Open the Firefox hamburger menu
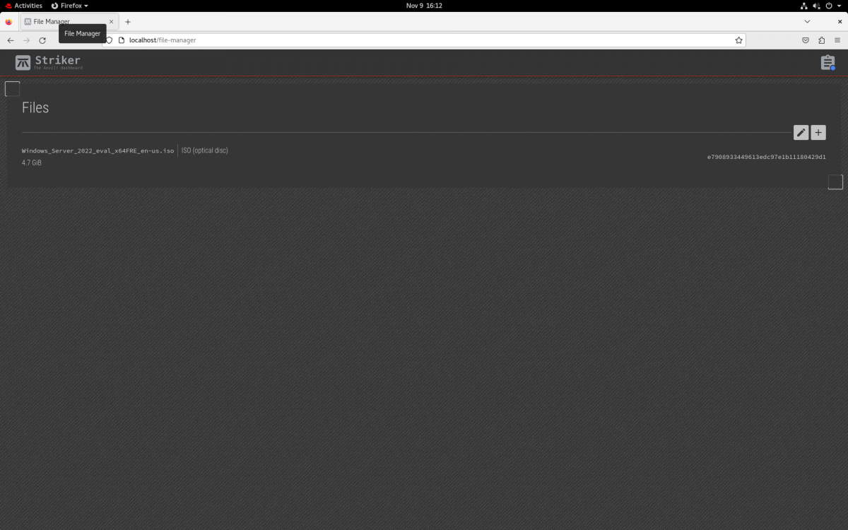Screen dimensions: 848x530 point(837,40)
